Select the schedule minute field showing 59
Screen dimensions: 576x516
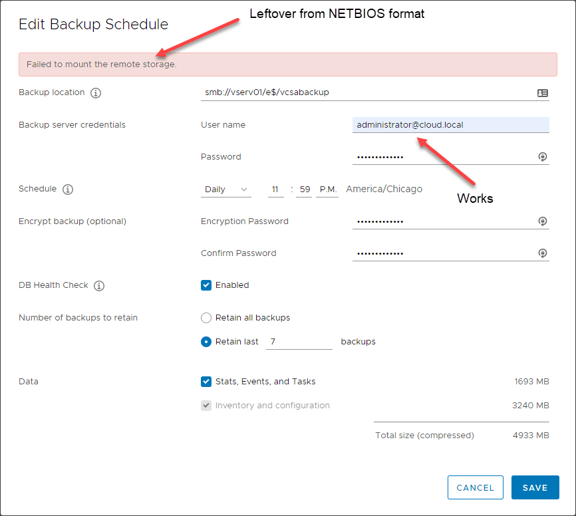[304, 189]
